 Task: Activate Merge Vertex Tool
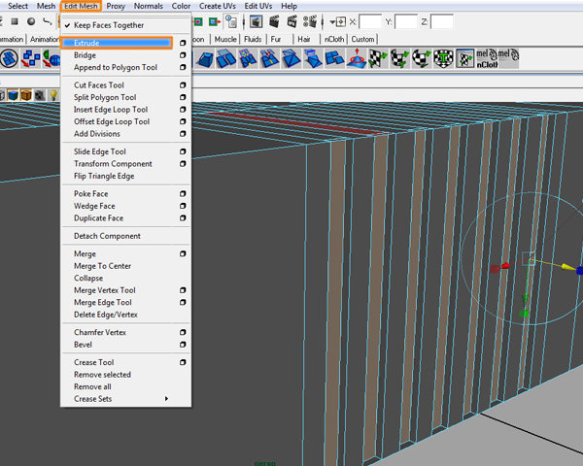(x=105, y=290)
